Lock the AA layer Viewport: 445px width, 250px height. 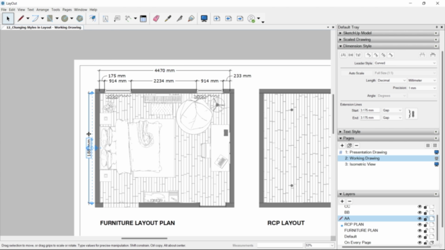pos(426,219)
